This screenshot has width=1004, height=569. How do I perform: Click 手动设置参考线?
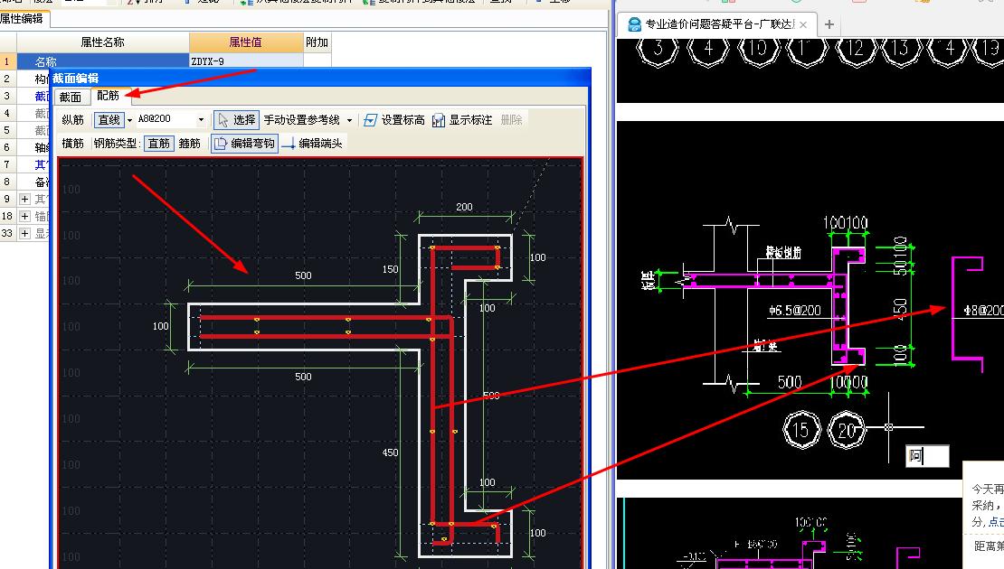click(x=301, y=119)
